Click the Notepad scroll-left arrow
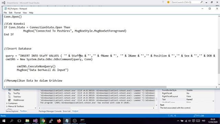This screenshot has width=220, height=124. pos(4,87)
